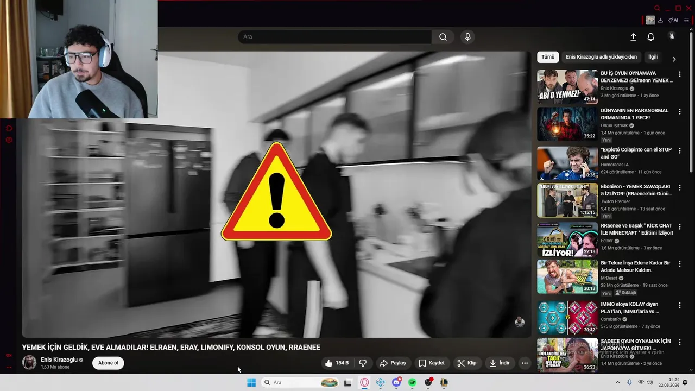Open YouTube notifications bell
695x391 pixels.
coord(650,37)
